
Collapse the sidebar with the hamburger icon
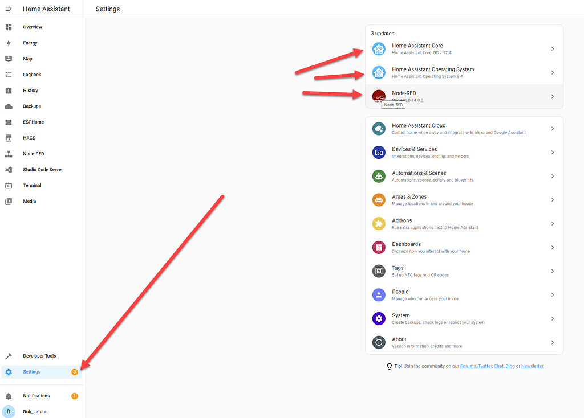pos(10,9)
